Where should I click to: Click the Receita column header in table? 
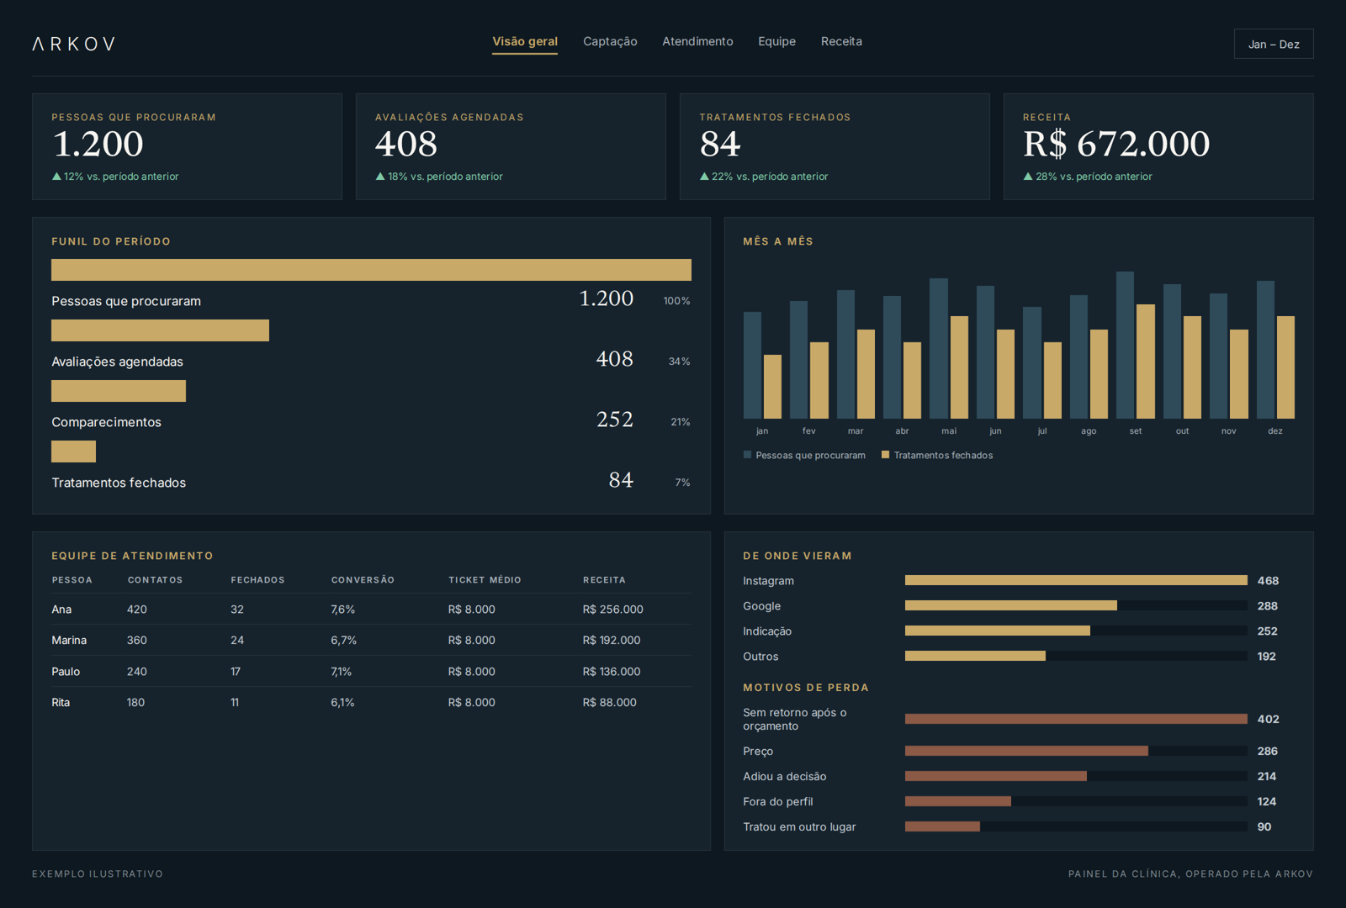click(604, 580)
